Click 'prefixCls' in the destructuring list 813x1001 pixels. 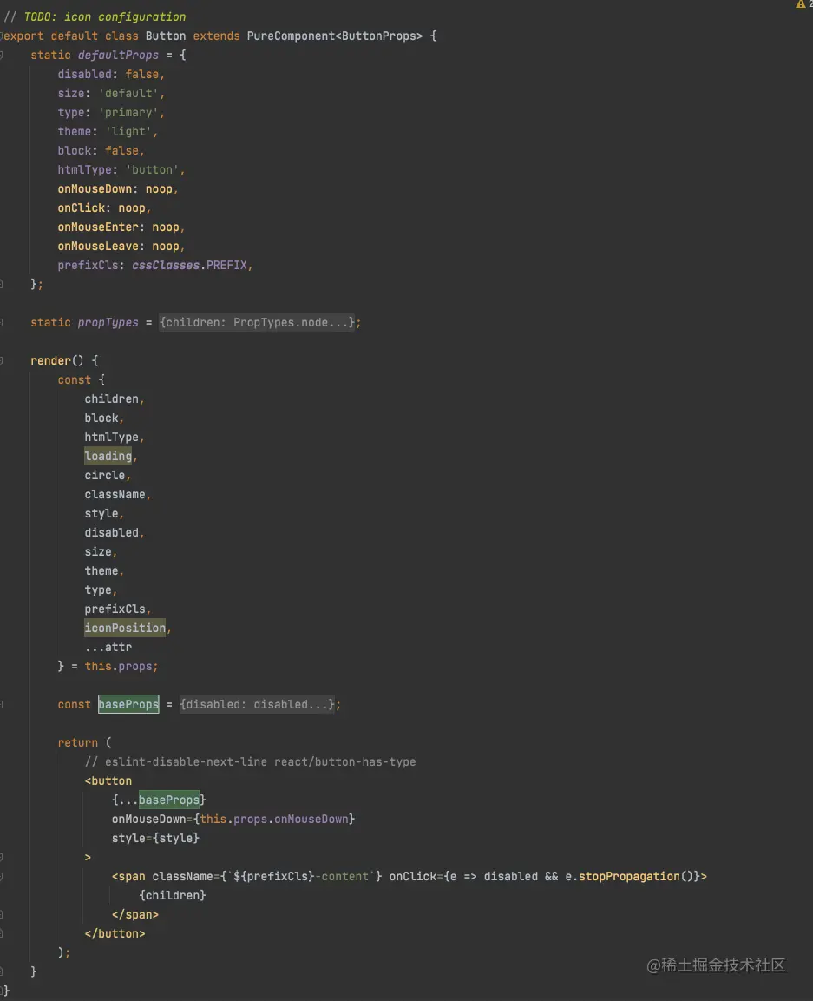click(x=115, y=609)
